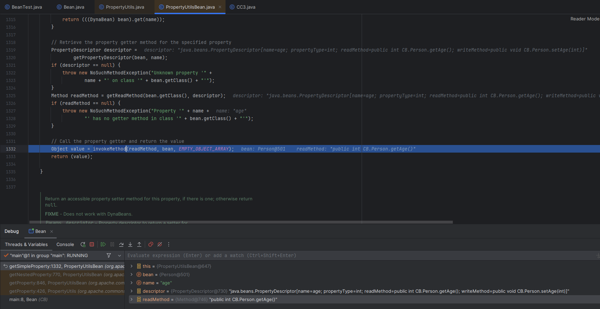Image resolution: width=600 pixels, height=309 pixels.
Task: Click the Debug tool window title
Action: pyautogui.click(x=12, y=231)
